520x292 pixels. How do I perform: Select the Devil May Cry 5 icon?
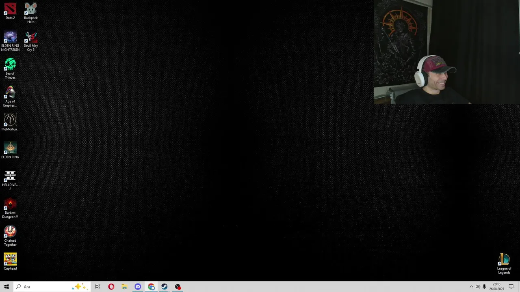pyautogui.click(x=31, y=41)
